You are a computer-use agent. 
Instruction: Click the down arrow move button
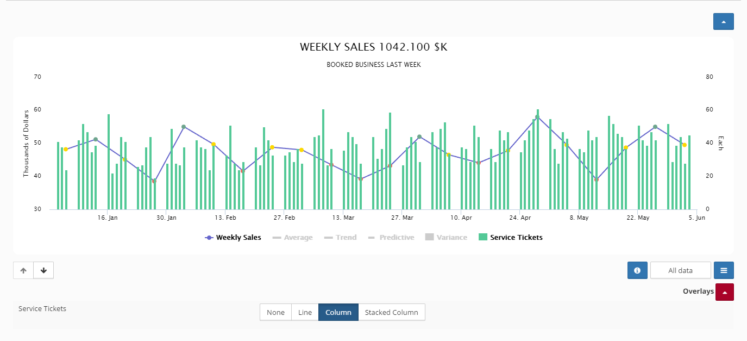[x=43, y=270]
